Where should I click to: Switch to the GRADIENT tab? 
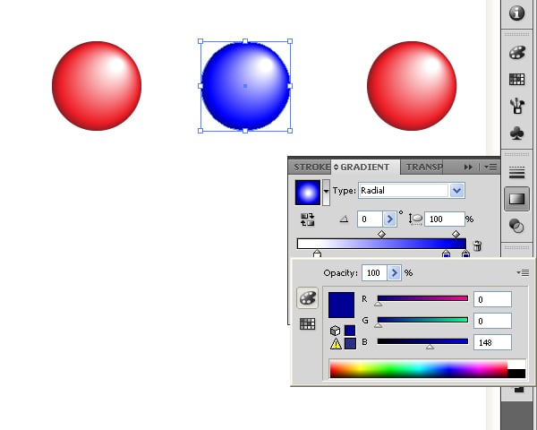(x=365, y=167)
